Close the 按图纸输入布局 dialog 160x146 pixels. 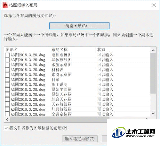pyautogui.click(x=154, y=5)
